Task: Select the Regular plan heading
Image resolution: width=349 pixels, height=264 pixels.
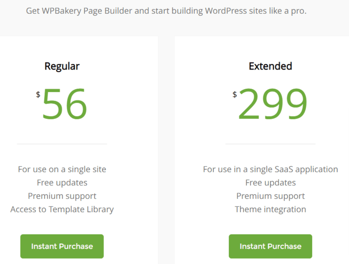Action: point(62,66)
